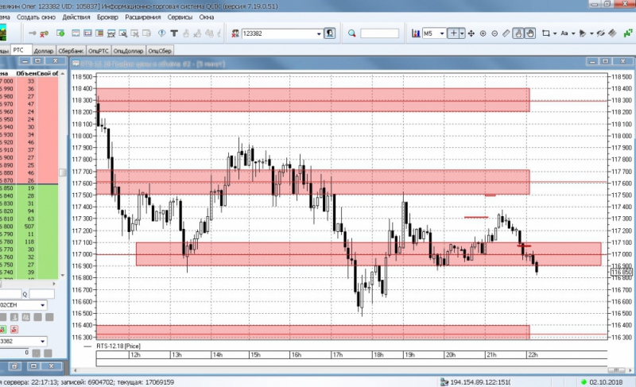Zoom in with circled plus icon
This screenshot has width=636, height=387.
point(483,33)
